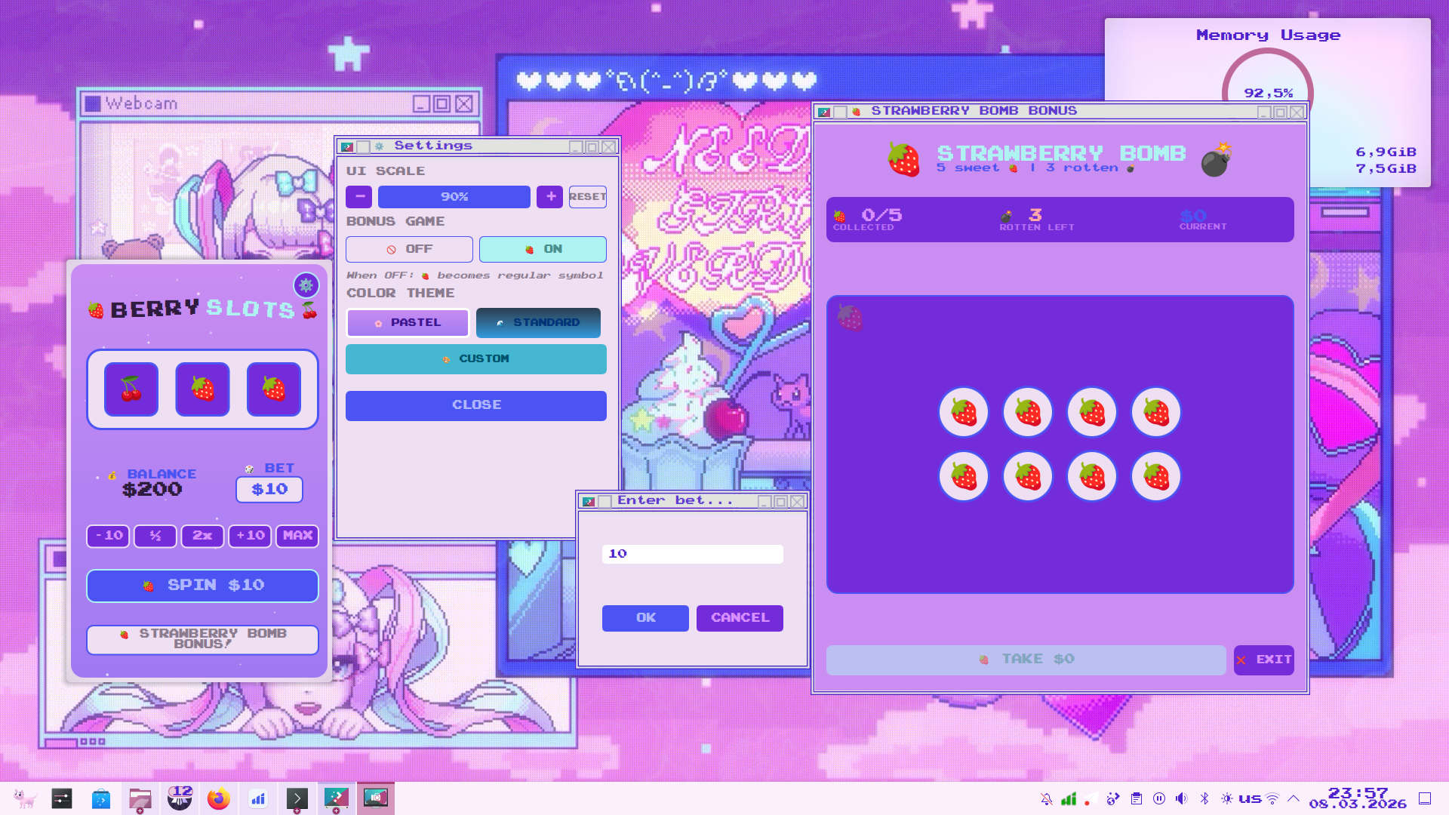Select the Pastel color theme
This screenshot has width=1449, height=815.
(x=408, y=323)
